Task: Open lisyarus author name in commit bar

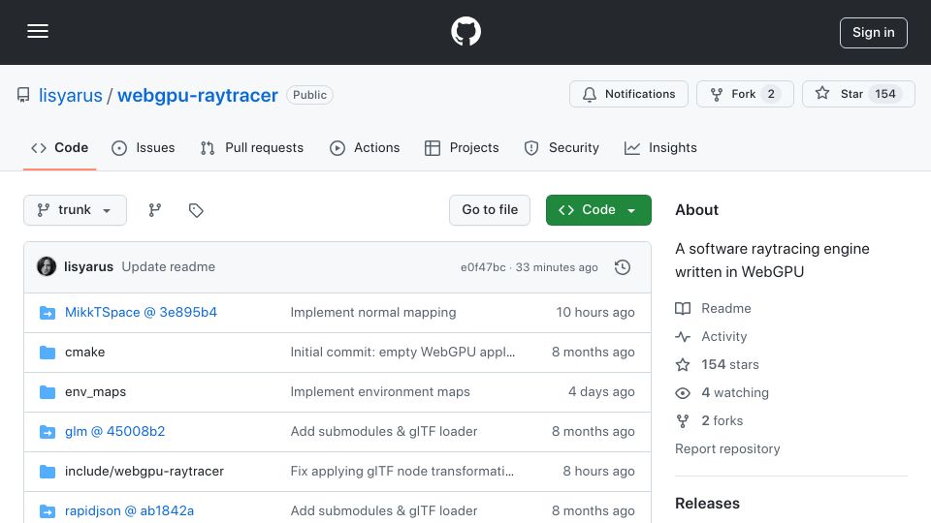Action: pyautogui.click(x=88, y=267)
